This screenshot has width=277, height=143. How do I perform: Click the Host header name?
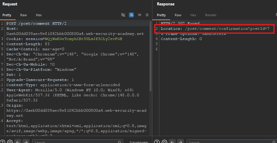coord(12,29)
